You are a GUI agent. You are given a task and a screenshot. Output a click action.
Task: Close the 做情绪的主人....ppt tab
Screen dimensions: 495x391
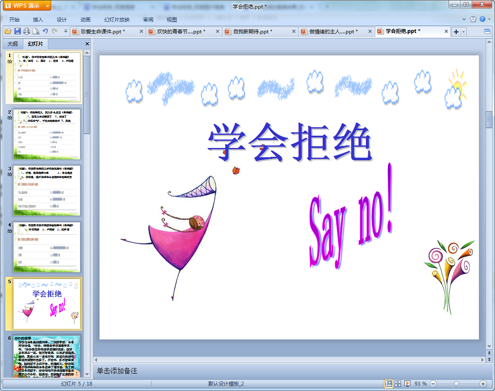[x=370, y=32]
